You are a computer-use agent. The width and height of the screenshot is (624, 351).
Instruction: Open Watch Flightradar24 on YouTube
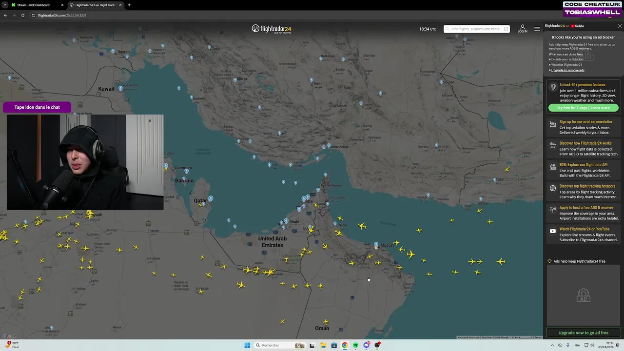pos(584,229)
